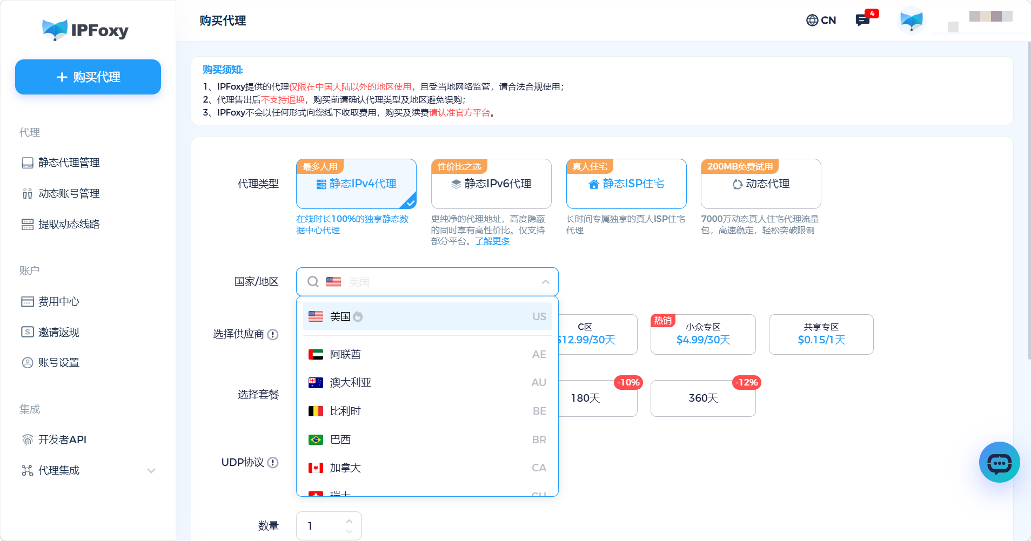Click the IPFoxy logo
The height and width of the screenshot is (541, 1031).
point(85,30)
